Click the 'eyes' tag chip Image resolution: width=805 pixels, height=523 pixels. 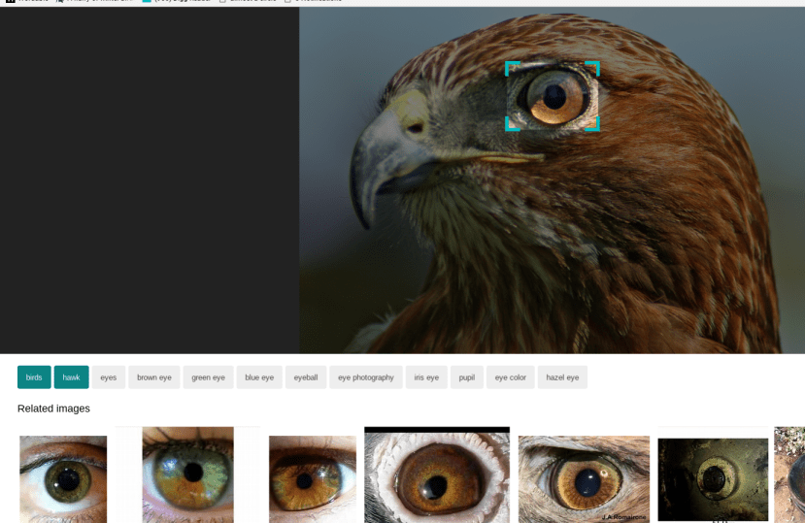[x=109, y=377]
